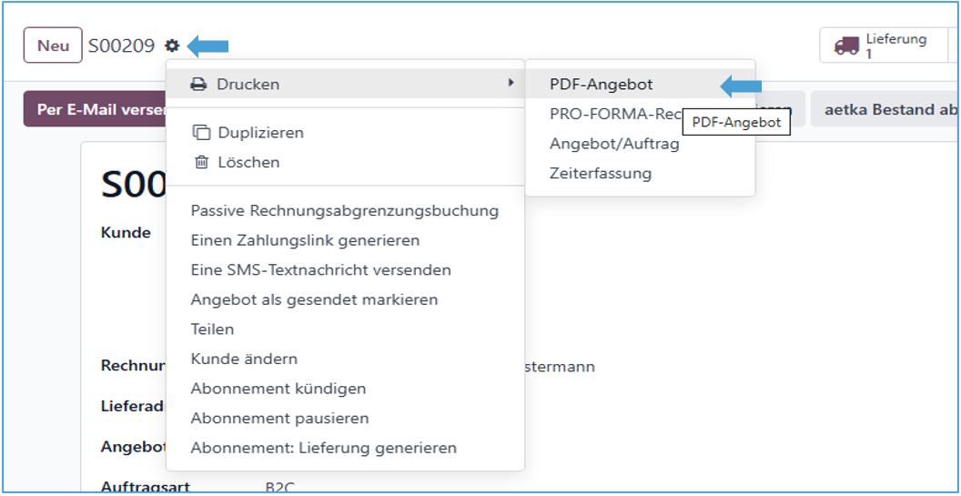The height and width of the screenshot is (496, 961).
Task: Click the Neu button
Action: coord(53,46)
